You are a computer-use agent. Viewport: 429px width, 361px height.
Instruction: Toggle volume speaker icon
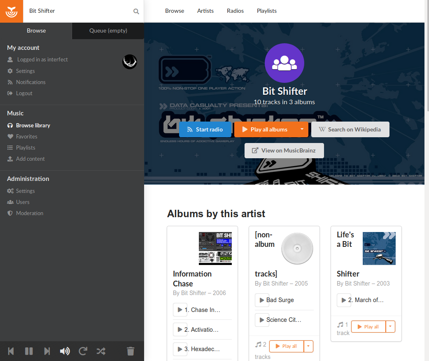click(x=65, y=351)
